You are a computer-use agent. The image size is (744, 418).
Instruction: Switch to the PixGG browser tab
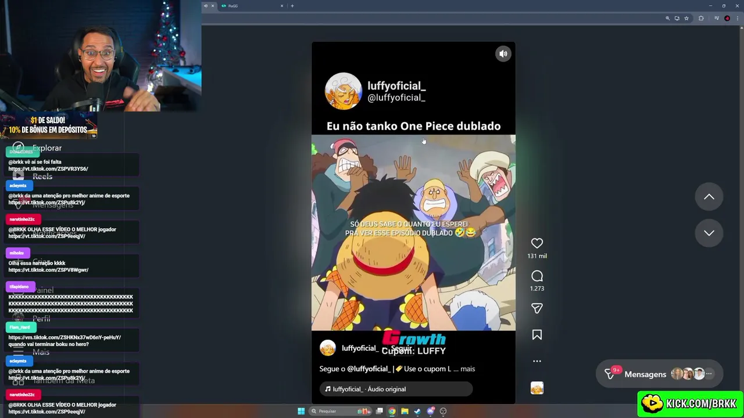(x=252, y=6)
